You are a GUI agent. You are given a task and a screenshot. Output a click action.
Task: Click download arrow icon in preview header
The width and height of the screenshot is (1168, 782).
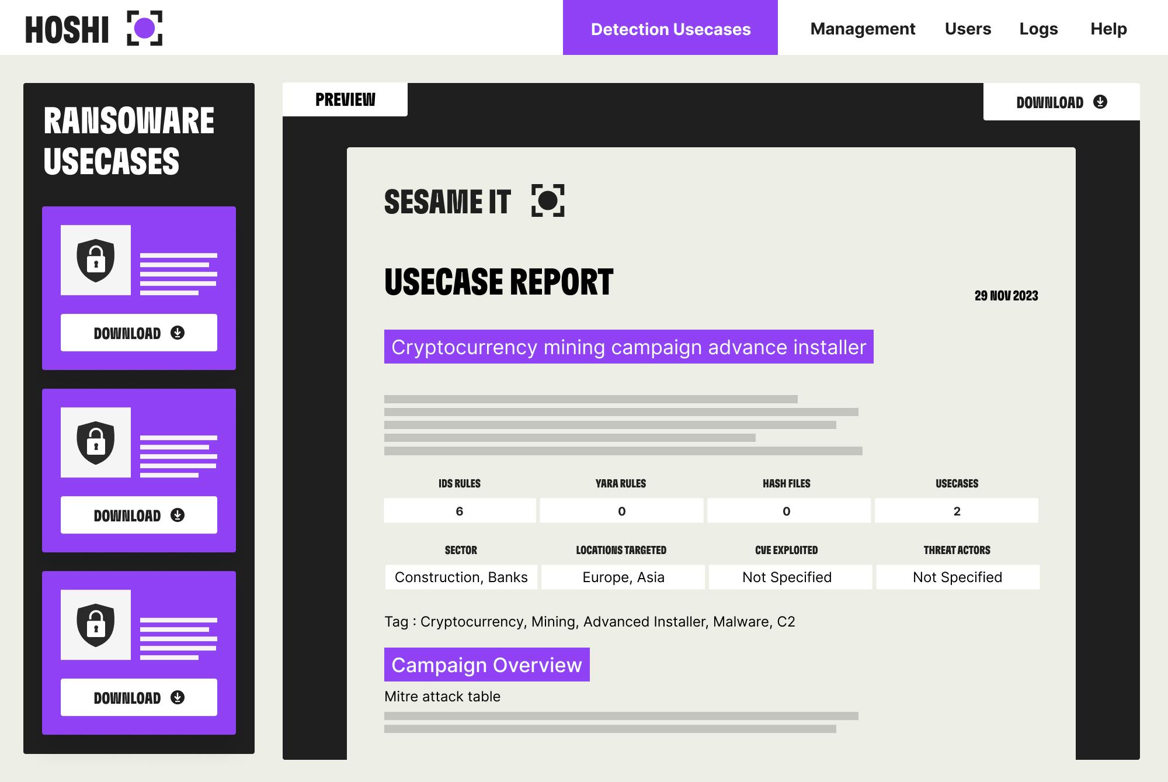click(1100, 102)
